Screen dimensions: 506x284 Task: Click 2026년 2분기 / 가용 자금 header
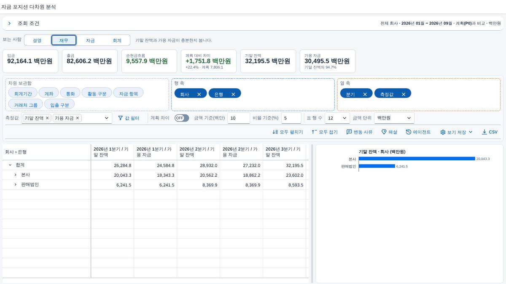[242, 152]
